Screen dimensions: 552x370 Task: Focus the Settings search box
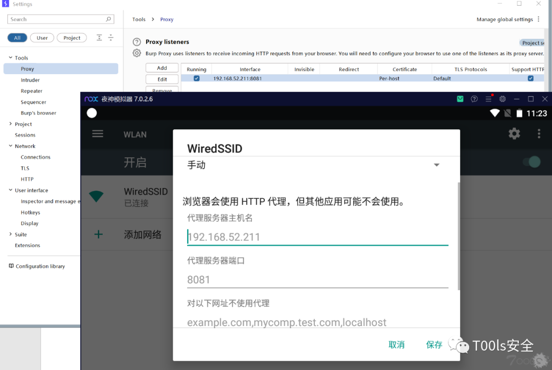60,19
